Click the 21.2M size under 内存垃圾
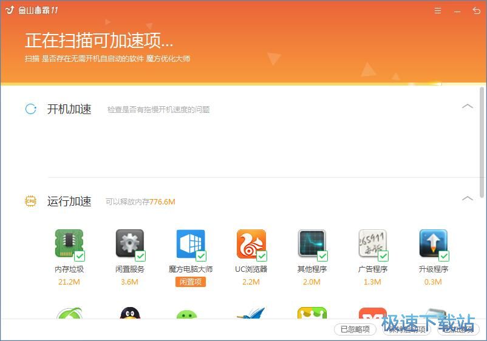Viewport: 487px width, 341px height. tap(69, 282)
